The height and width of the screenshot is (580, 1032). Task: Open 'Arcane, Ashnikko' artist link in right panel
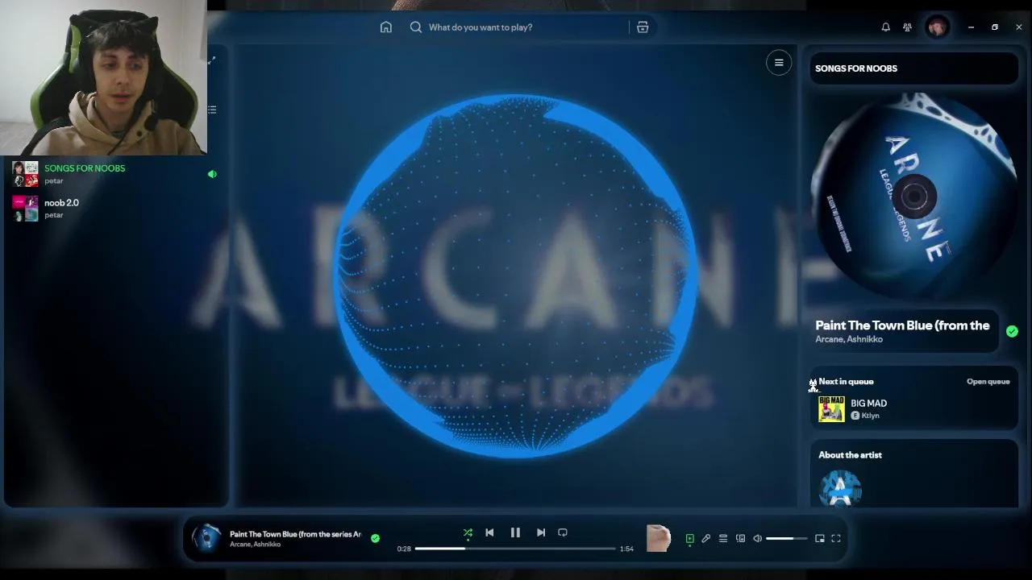point(849,339)
